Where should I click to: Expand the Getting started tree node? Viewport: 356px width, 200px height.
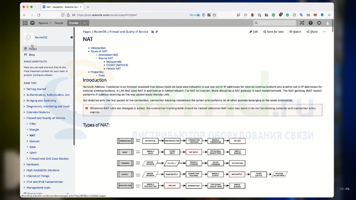[24, 89]
